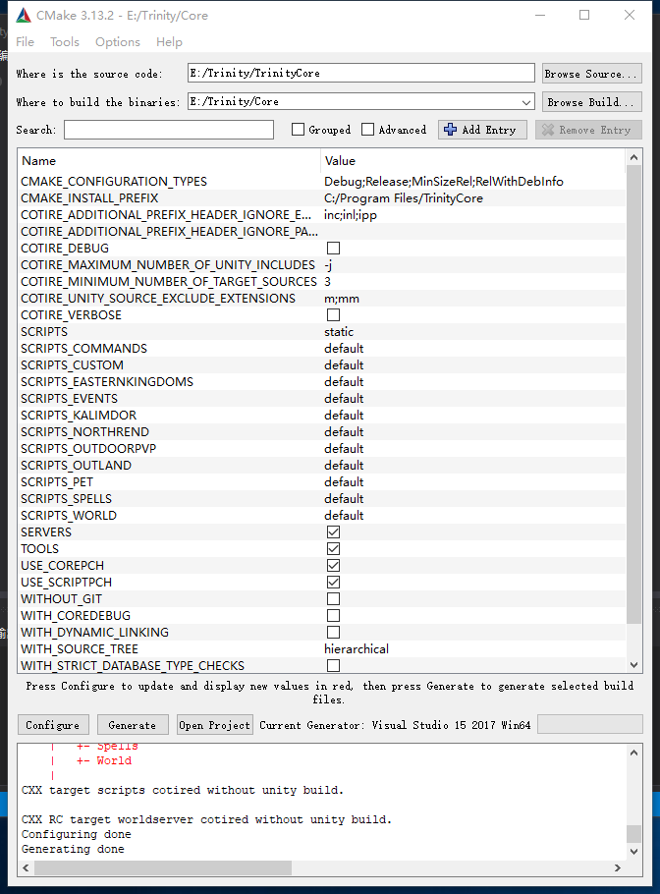This screenshot has height=894, width=660.
Task: Select the CMAKE_INSTALL_PREFIX row name
Action: click(x=89, y=197)
